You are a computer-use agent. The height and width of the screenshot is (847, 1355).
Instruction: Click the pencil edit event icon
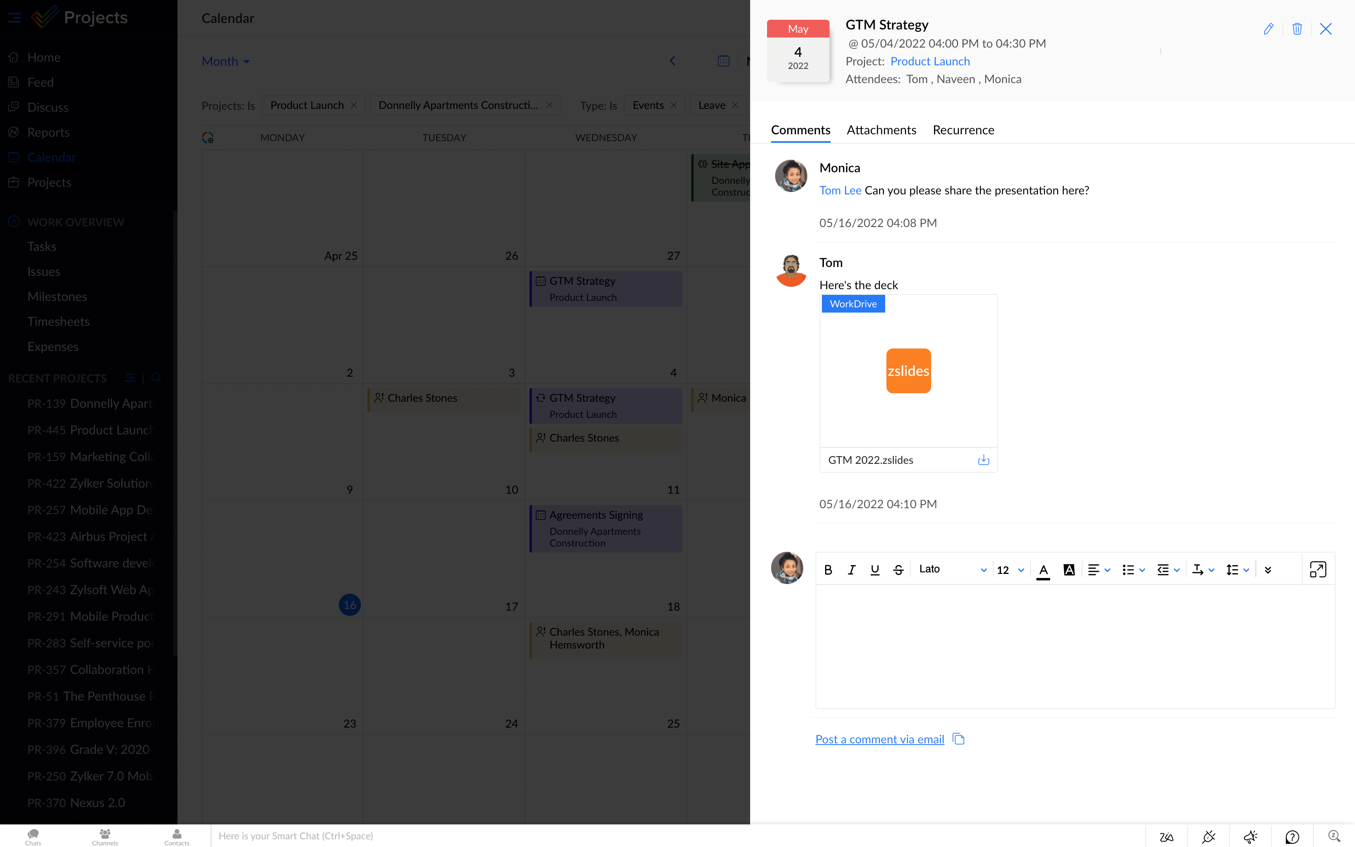pos(1268,29)
